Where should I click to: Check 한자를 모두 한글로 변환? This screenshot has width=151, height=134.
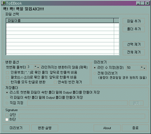click(8, 82)
